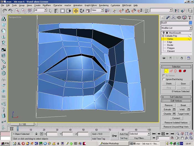The width and height of the screenshot is (194, 146).
Task: Activate the Select and Scale tool
Action: (88, 11)
